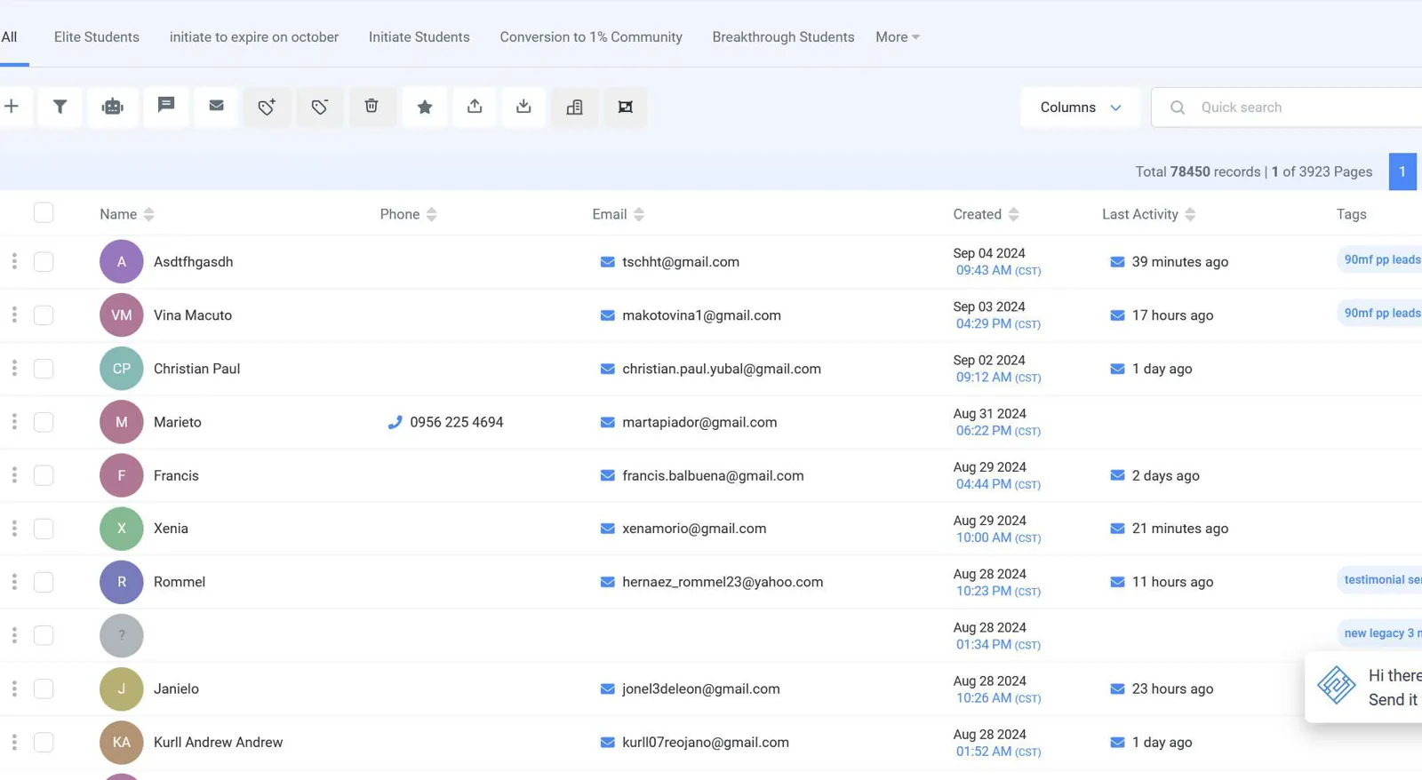Open the Columns dropdown
The height and width of the screenshot is (780, 1422).
[x=1080, y=107]
